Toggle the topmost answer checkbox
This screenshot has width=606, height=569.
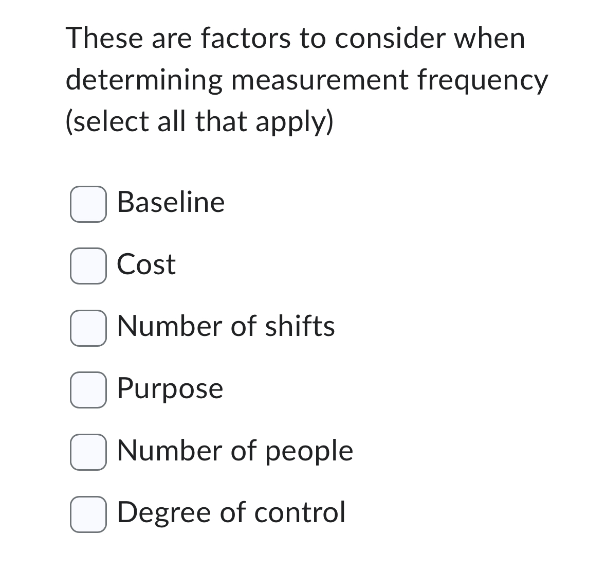88,205
